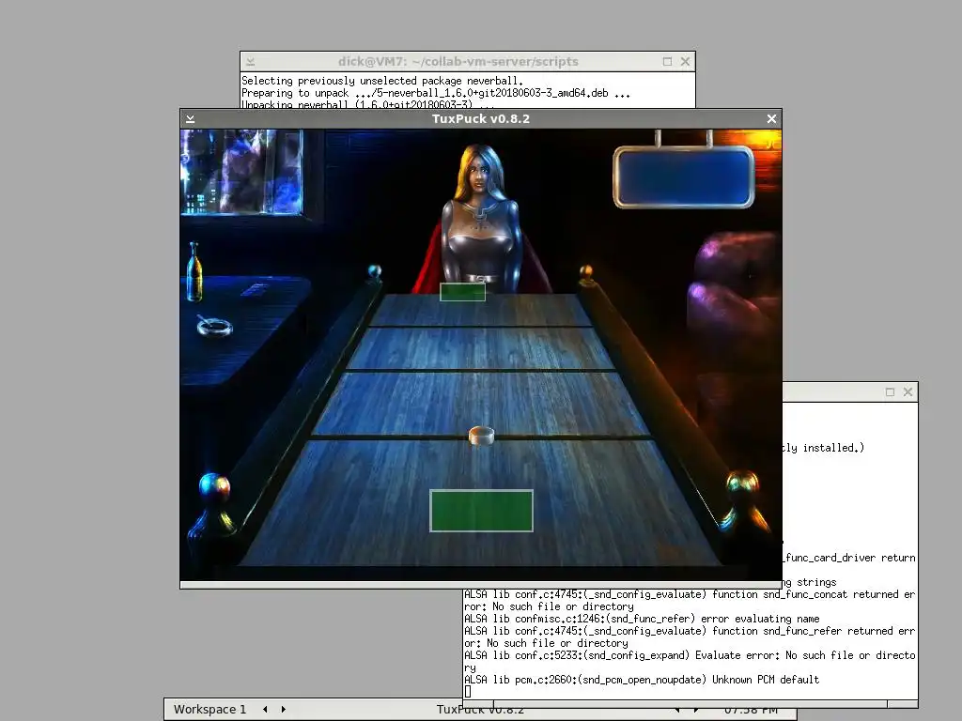Click the 'Workspace 1' label in taskbar

tap(209, 710)
